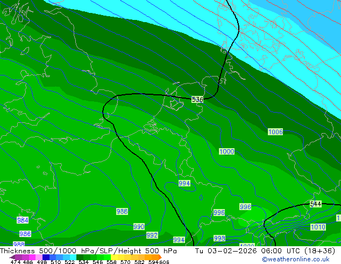Click the 570 legend value
Screen dimensions: 341x264
(125, 262)
